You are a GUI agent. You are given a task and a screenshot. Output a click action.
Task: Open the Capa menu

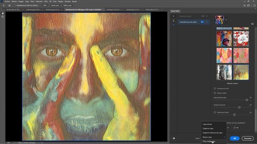coord(27,1)
